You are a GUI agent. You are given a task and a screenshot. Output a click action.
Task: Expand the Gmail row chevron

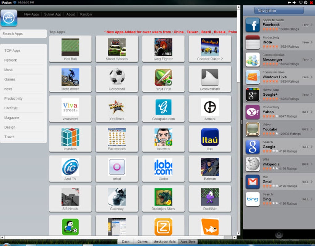312,182
